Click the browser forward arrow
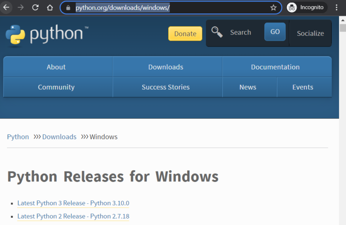Viewport: 346px width, 225px height. (20, 7)
